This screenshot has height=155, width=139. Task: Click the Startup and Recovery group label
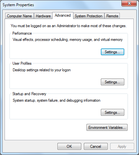coord(29,94)
